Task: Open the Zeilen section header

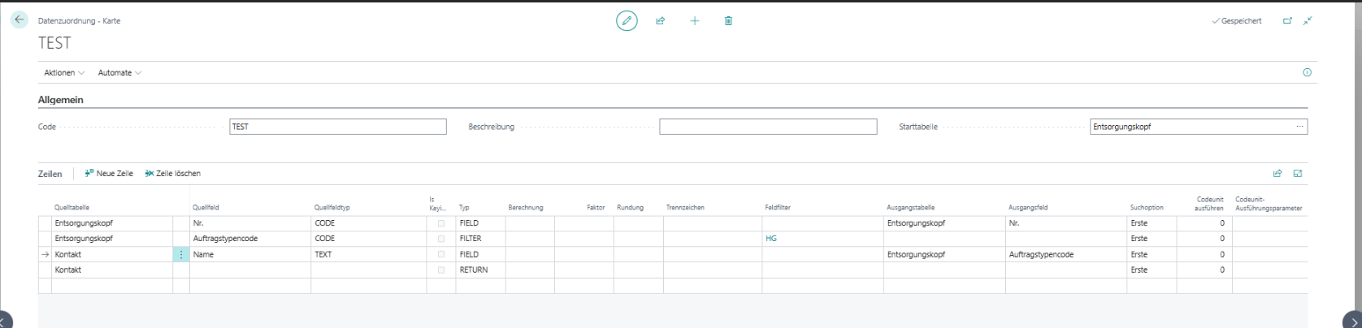Action: coord(50,174)
